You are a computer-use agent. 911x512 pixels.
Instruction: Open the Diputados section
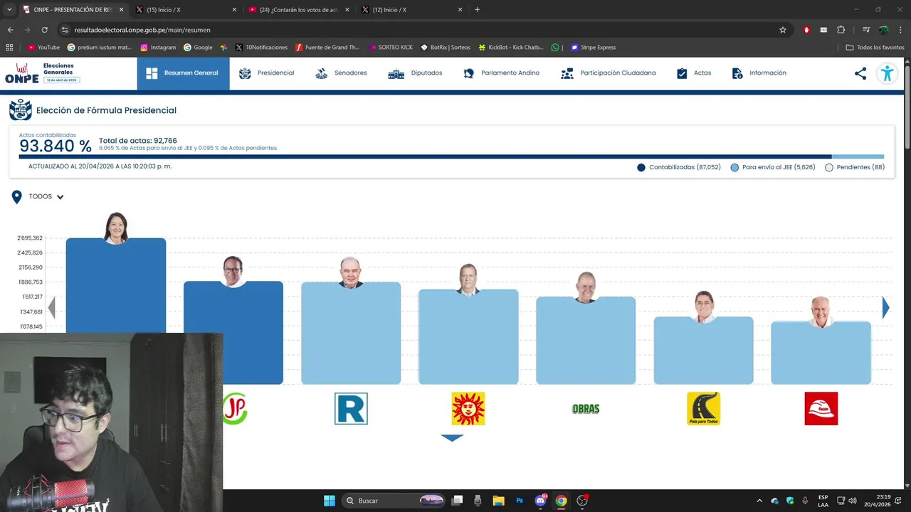(415, 73)
